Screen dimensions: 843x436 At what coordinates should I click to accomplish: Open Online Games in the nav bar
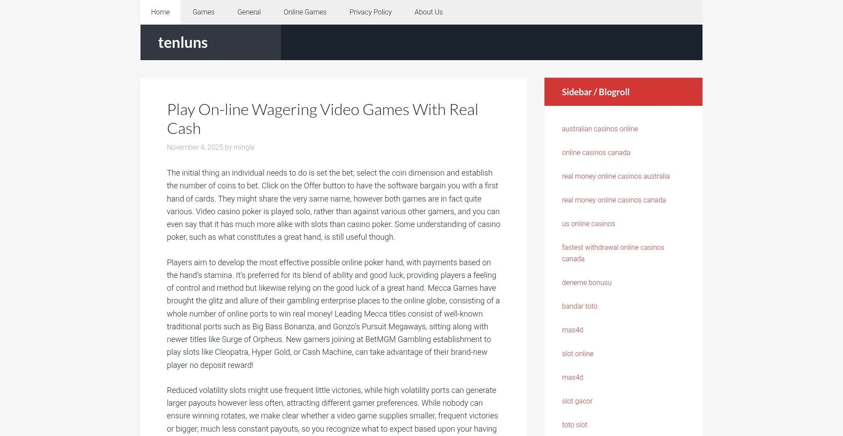tap(305, 12)
